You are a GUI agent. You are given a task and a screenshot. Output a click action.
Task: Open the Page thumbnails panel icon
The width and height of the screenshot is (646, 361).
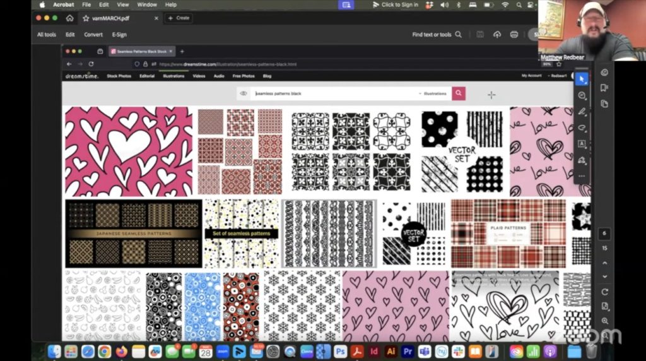click(x=604, y=104)
